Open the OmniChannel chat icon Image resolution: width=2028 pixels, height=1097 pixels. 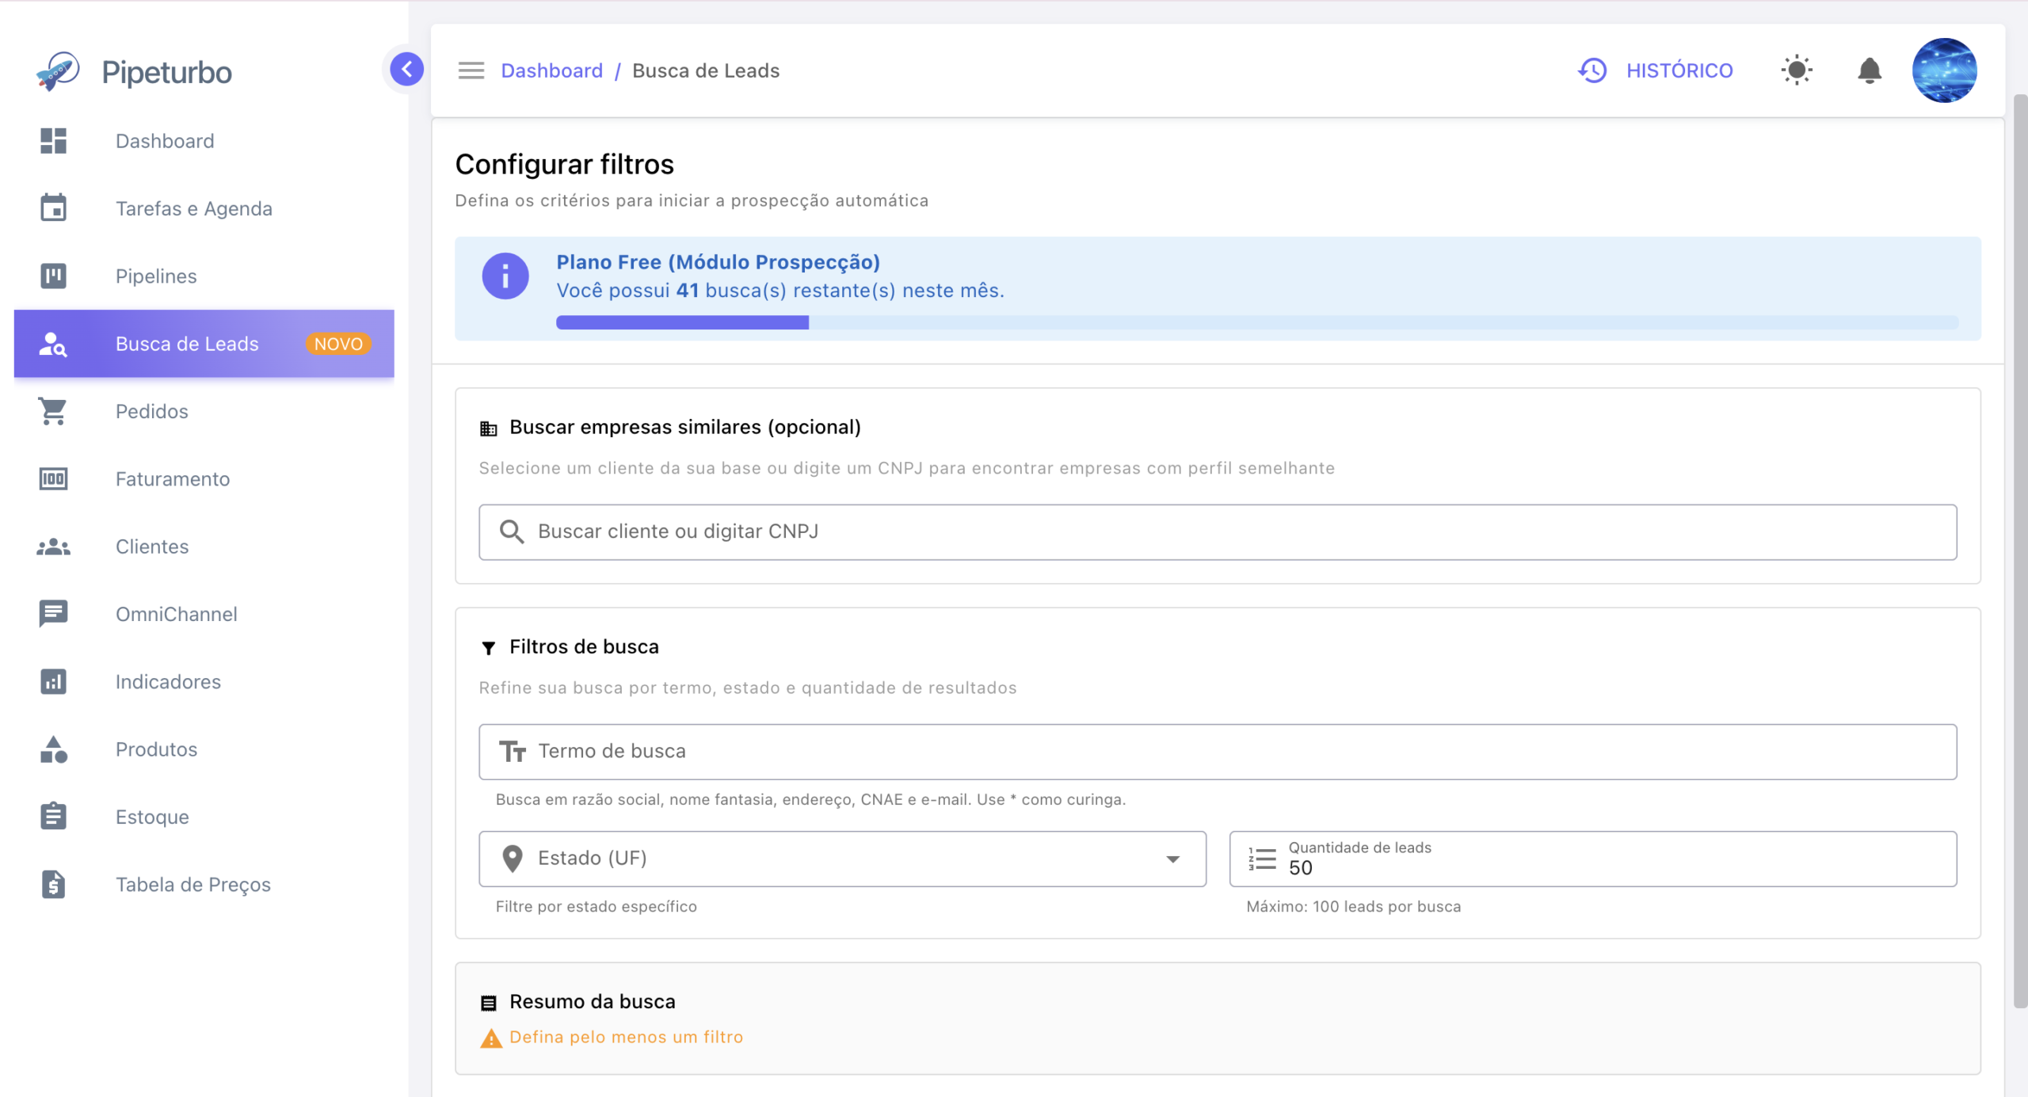click(x=53, y=614)
